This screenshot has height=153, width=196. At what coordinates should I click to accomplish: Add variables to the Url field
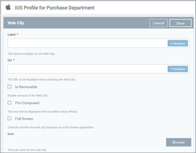(x=178, y=69)
